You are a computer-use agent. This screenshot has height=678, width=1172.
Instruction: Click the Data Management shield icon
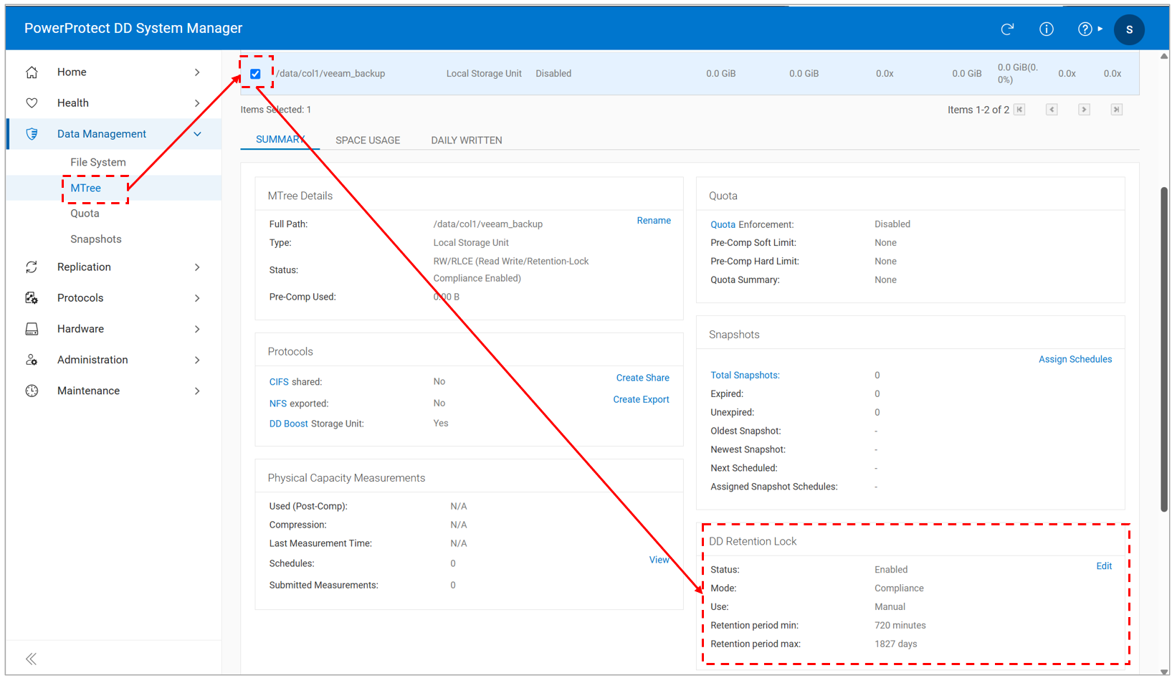[32, 134]
